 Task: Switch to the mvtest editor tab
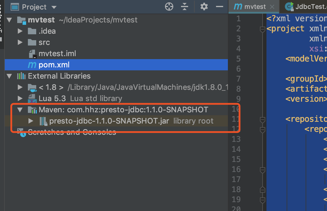click(x=253, y=7)
